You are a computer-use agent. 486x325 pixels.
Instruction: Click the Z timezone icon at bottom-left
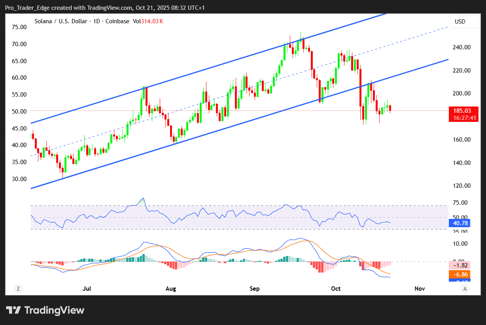[x=18, y=289]
